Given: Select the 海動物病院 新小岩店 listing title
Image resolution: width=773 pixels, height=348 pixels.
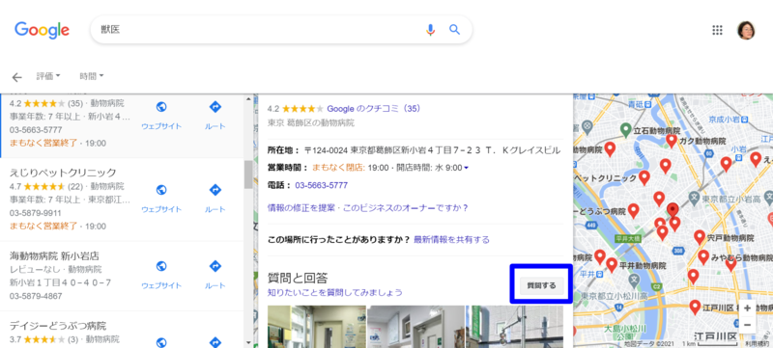Looking at the screenshot, I should pyautogui.click(x=54, y=256).
